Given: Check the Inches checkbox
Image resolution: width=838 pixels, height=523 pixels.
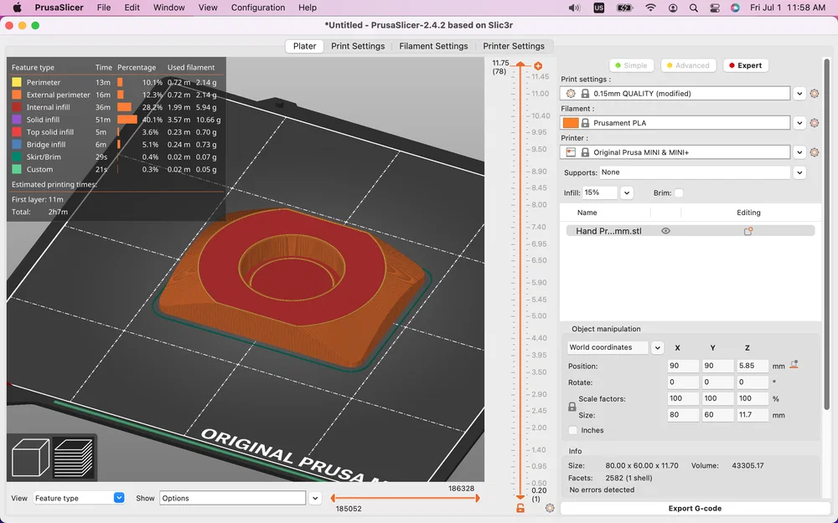Looking at the screenshot, I should (x=573, y=430).
